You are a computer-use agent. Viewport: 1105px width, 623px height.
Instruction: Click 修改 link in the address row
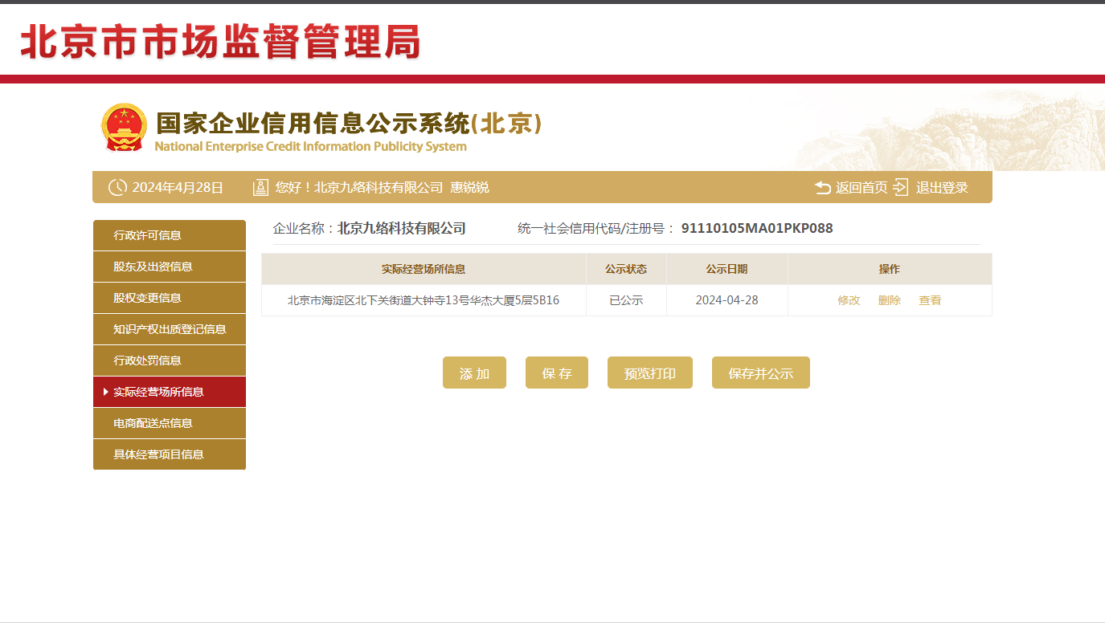click(x=849, y=300)
